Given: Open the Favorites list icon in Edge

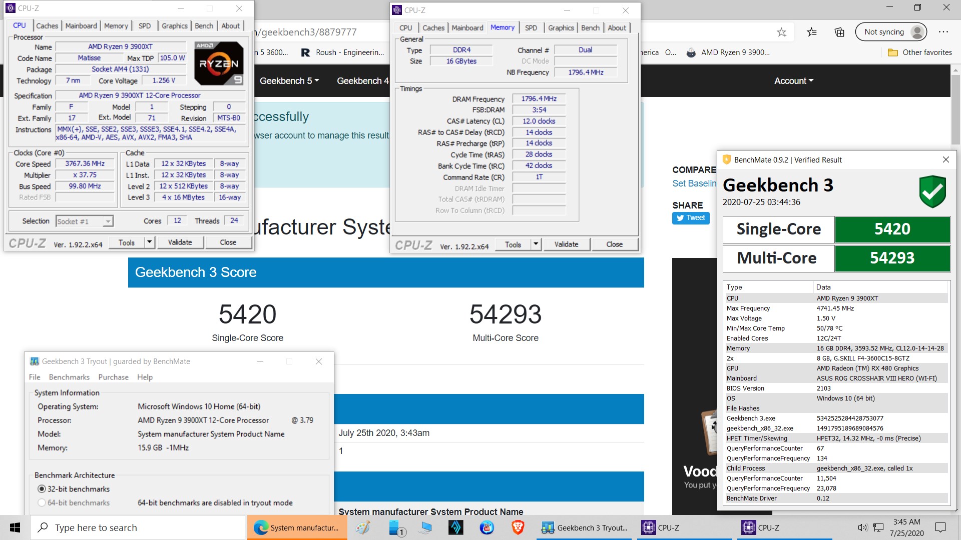Looking at the screenshot, I should pyautogui.click(x=812, y=32).
